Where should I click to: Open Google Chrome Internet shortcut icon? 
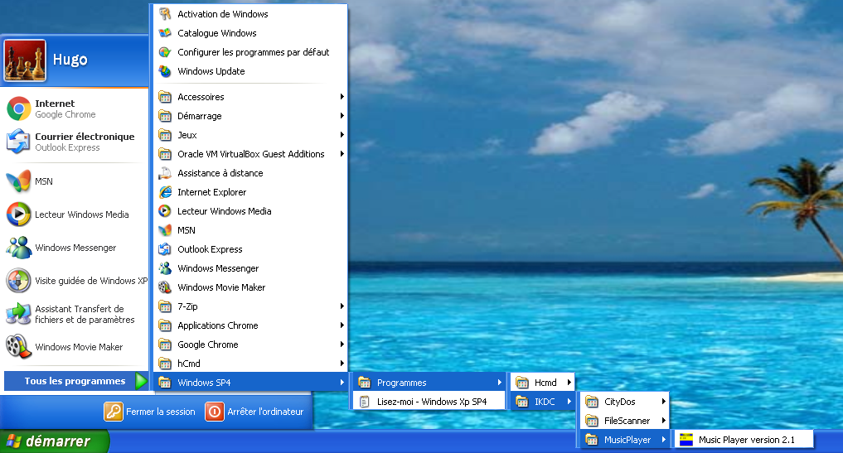pos(19,108)
